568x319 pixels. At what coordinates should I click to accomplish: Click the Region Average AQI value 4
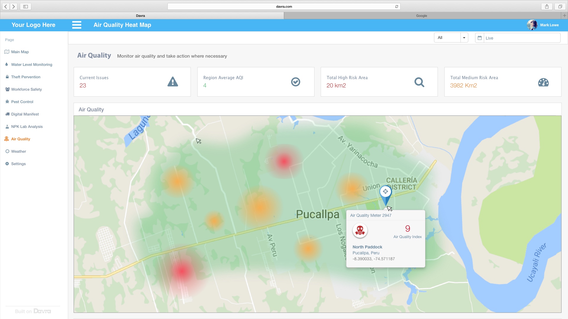[x=205, y=85]
